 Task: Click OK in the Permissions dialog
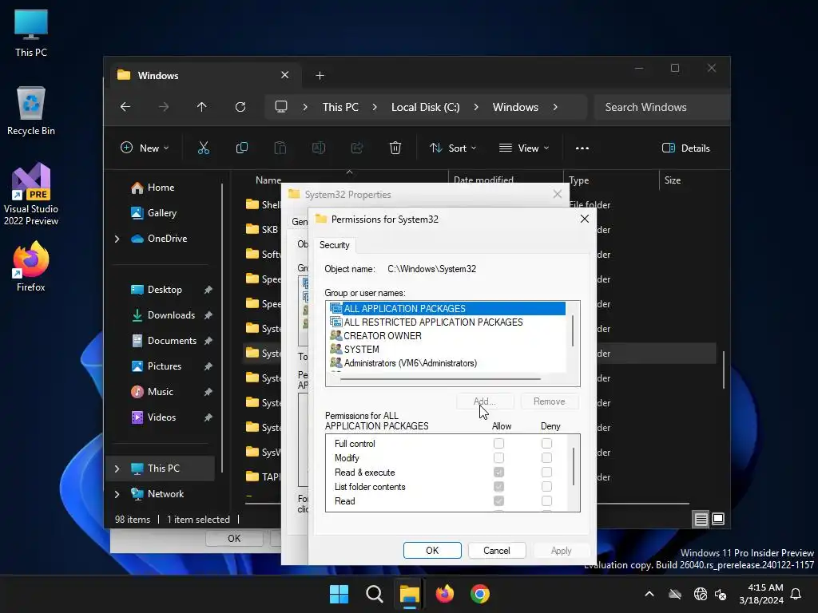click(x=432, y=551)
